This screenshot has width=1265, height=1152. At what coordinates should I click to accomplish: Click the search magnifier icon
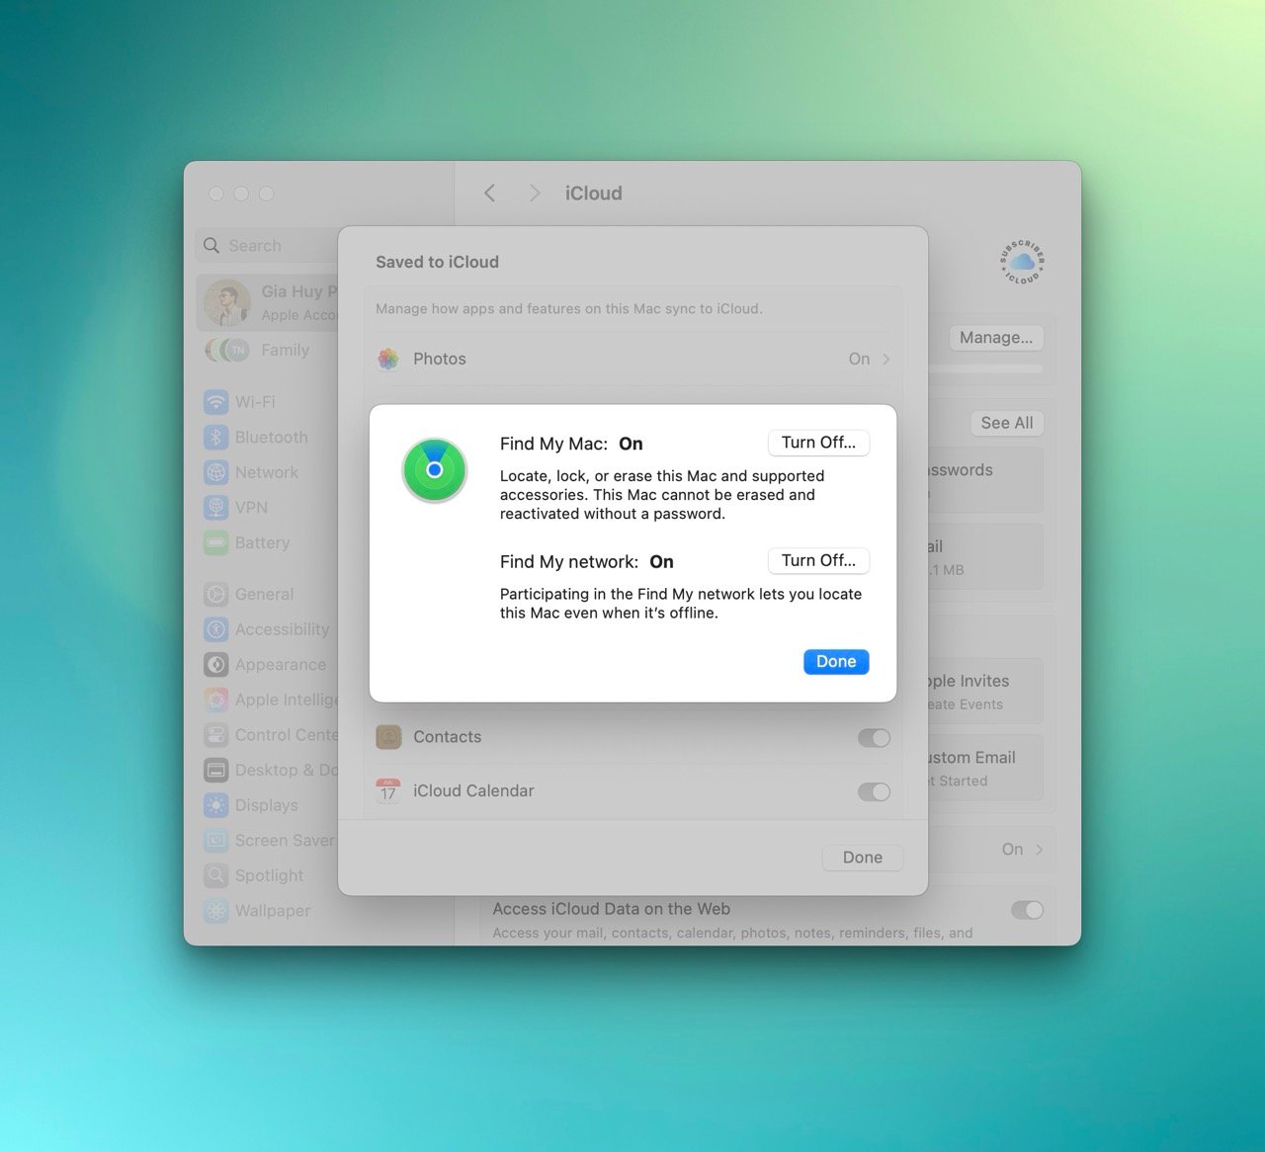coord(211,246)
